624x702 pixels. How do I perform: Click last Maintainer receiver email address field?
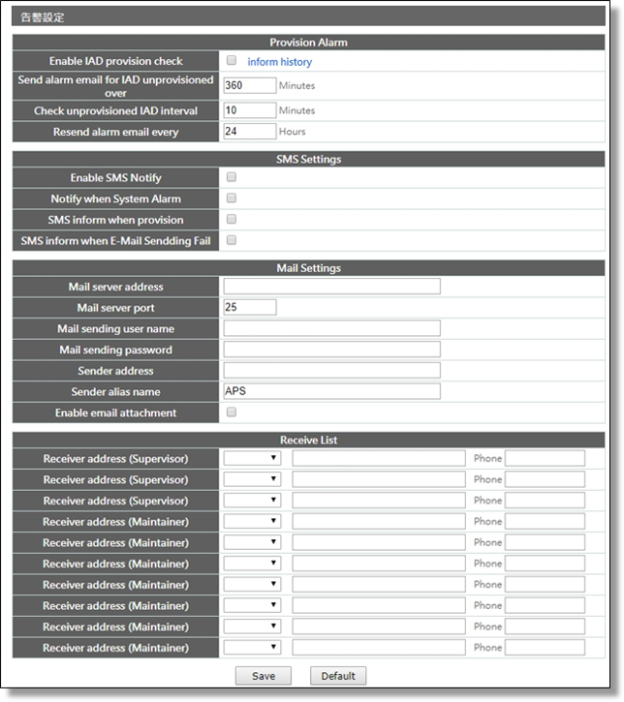(x=379, y=648)
